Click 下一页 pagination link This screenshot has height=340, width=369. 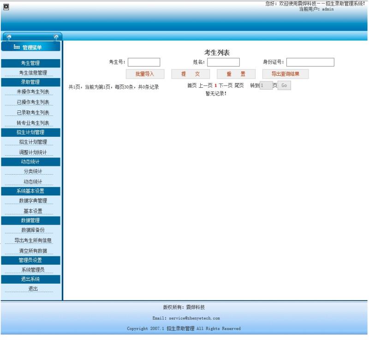point(226,85)
